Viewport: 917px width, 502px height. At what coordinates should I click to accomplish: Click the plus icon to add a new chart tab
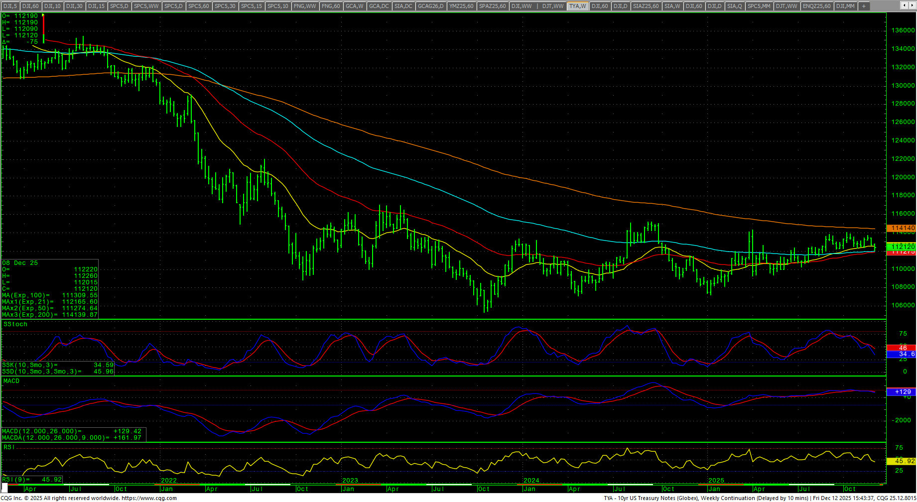coord(864,6)
